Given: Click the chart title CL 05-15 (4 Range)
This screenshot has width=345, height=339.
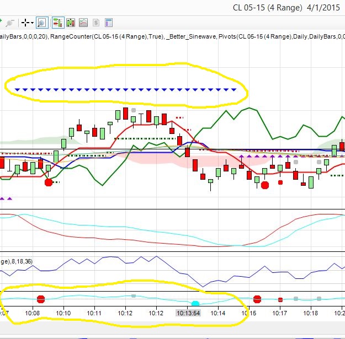Looking at the screenshot, I should [x=267, y=8].
